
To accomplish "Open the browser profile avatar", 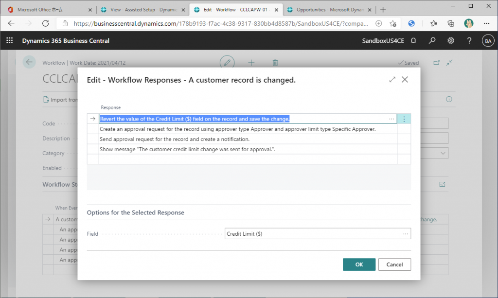I will 468,23.
